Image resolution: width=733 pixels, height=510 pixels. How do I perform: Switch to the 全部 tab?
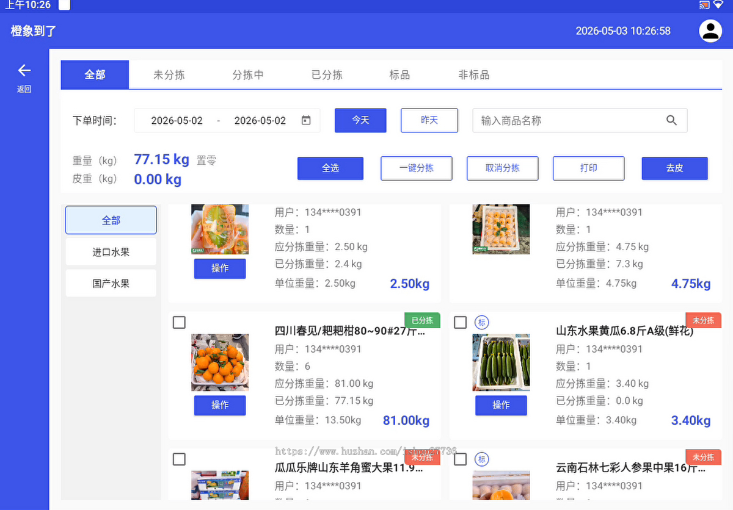pos(95,74)
